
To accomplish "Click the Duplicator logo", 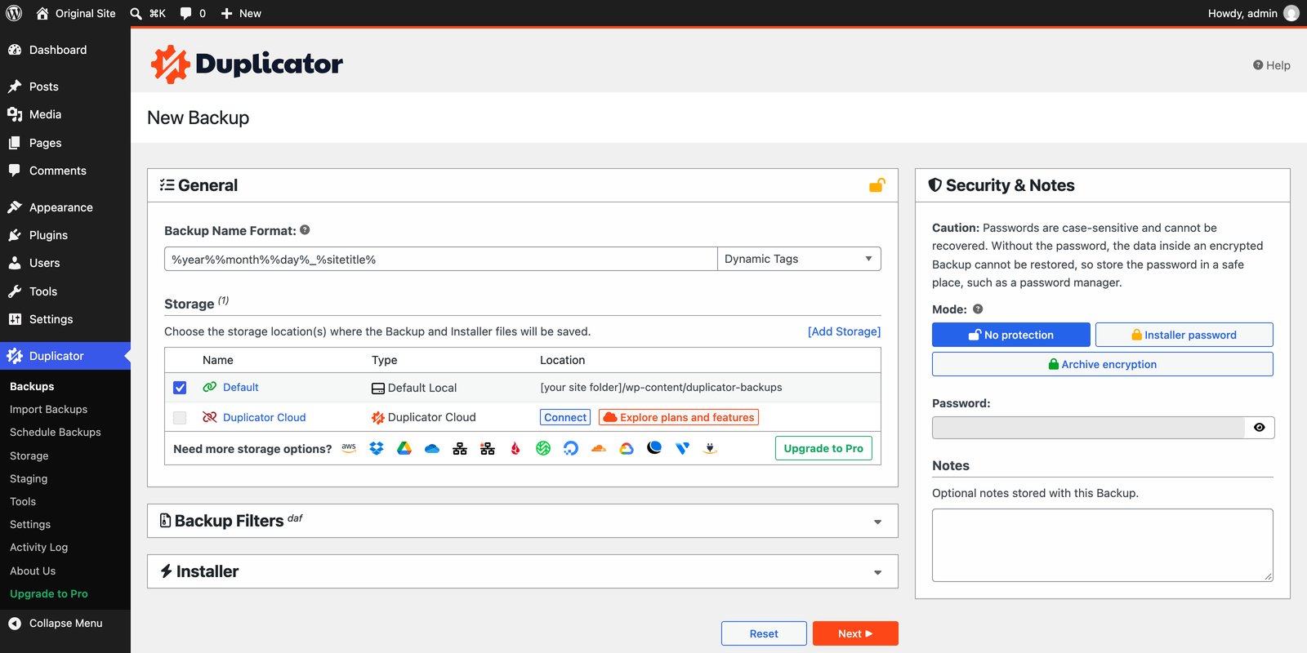I will click(x=247, y=64).
